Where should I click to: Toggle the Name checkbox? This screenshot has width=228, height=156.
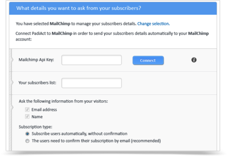pyautogui.click(x=27, y=117)
